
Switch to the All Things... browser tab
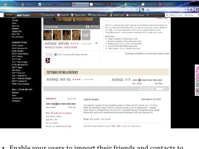(x=115, y=4)
